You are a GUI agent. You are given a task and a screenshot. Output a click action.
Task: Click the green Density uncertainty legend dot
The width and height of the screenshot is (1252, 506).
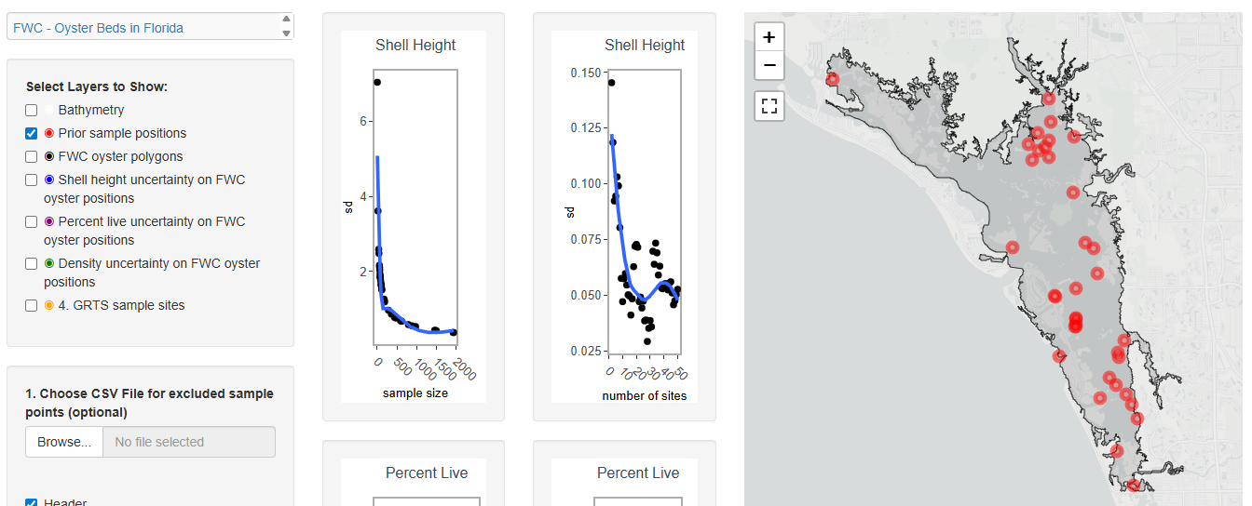click(x=48, y=263)
